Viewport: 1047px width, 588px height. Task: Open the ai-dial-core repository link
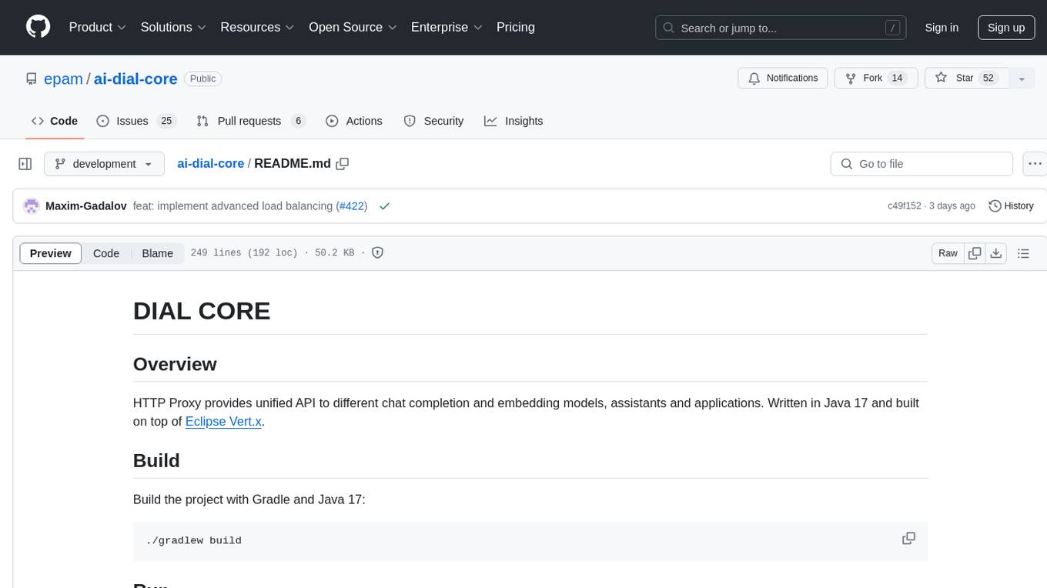pyautogui.click(x=135, y=79)
